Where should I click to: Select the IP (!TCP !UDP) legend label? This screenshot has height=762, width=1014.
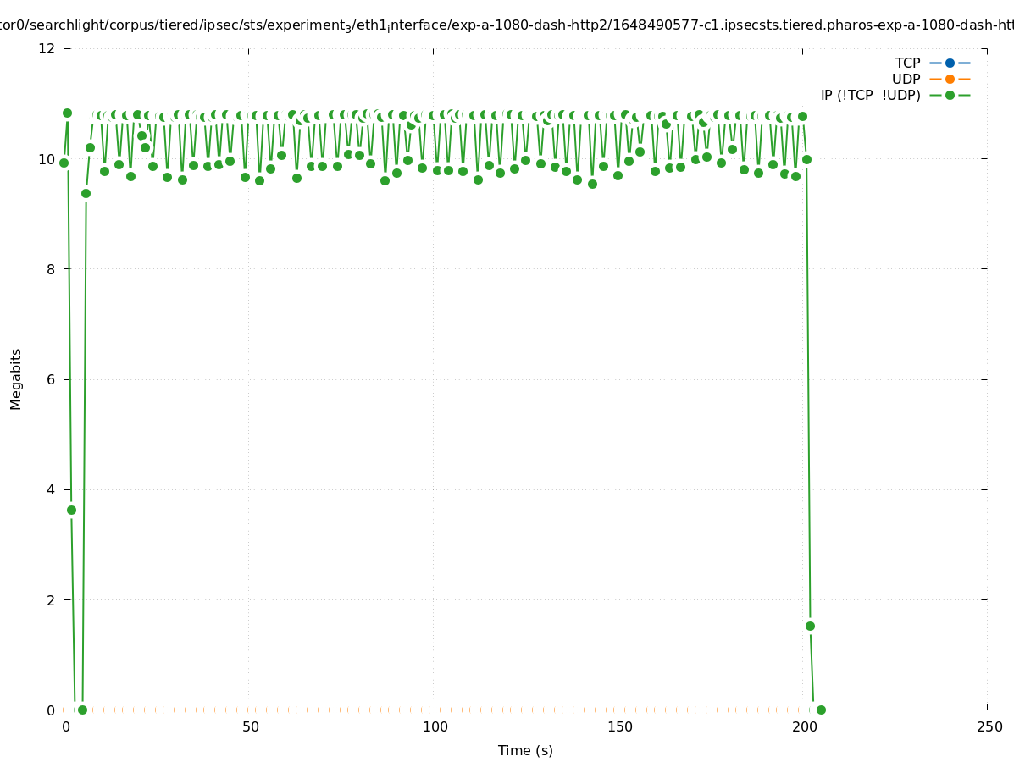click(x=870, y=95)
